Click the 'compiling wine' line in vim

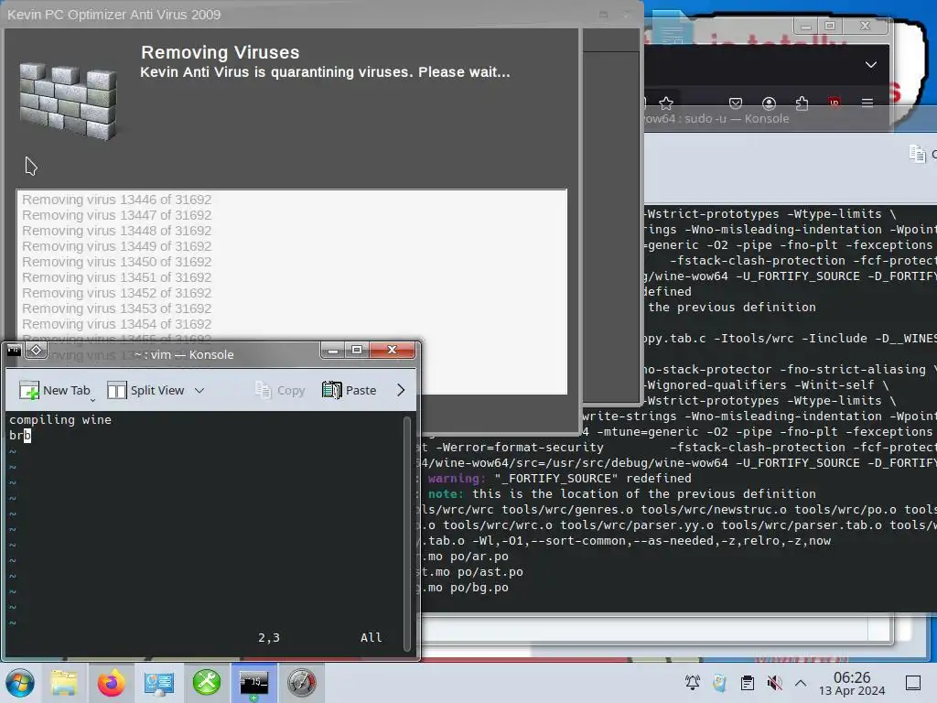(60, 419)
